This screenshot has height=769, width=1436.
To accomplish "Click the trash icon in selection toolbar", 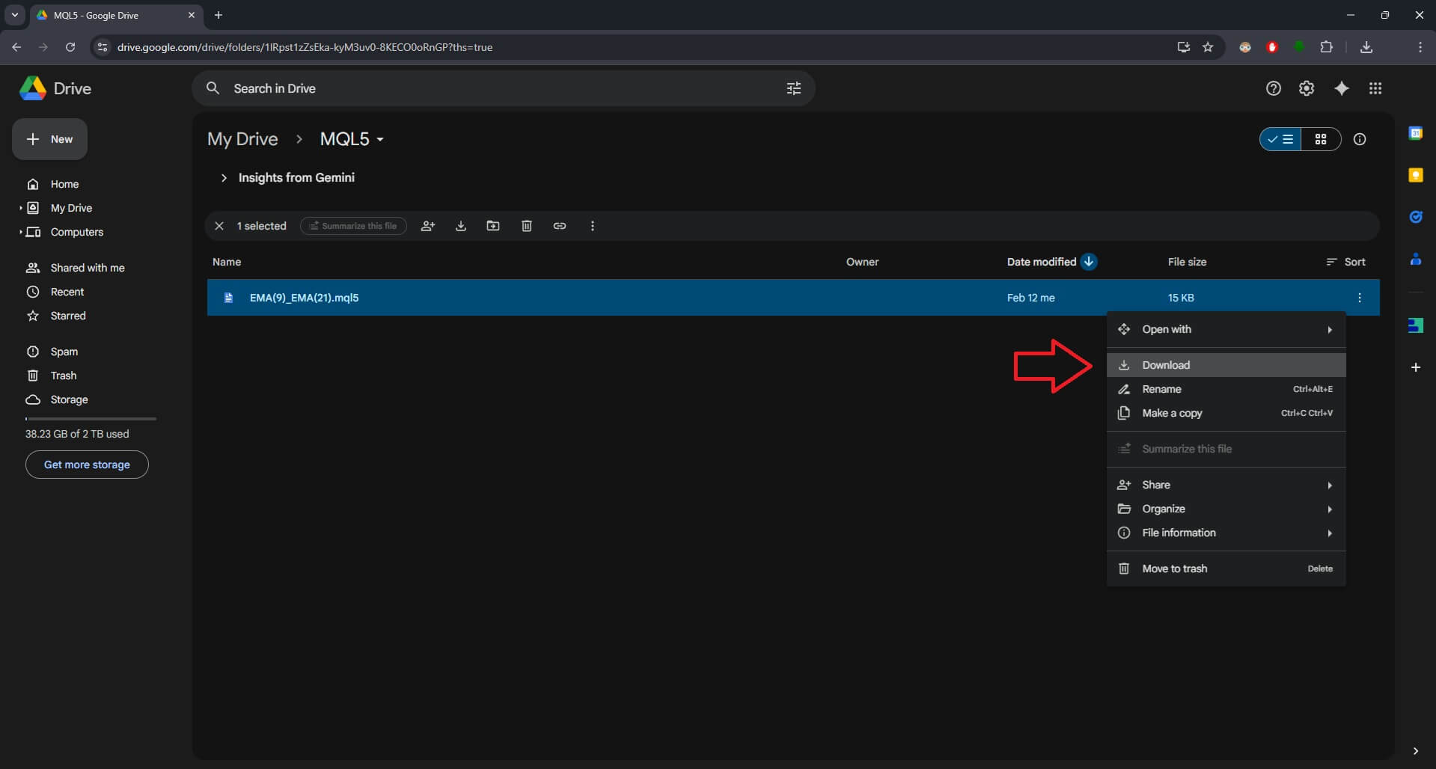I will pyautogui.click(x=527, y=226).
